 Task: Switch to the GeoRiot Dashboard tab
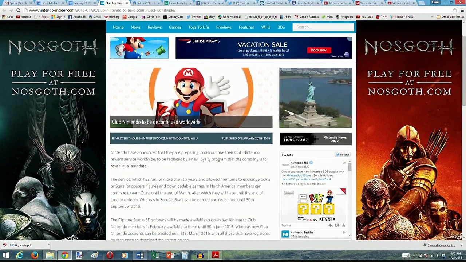273,3
